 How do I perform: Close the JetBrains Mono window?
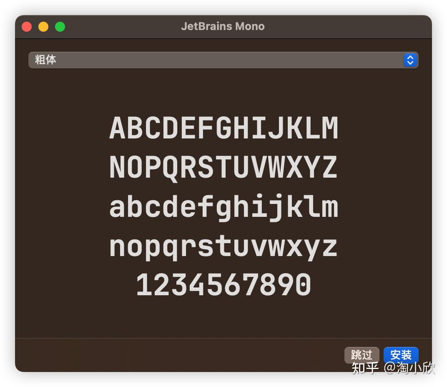click(27, 26)
